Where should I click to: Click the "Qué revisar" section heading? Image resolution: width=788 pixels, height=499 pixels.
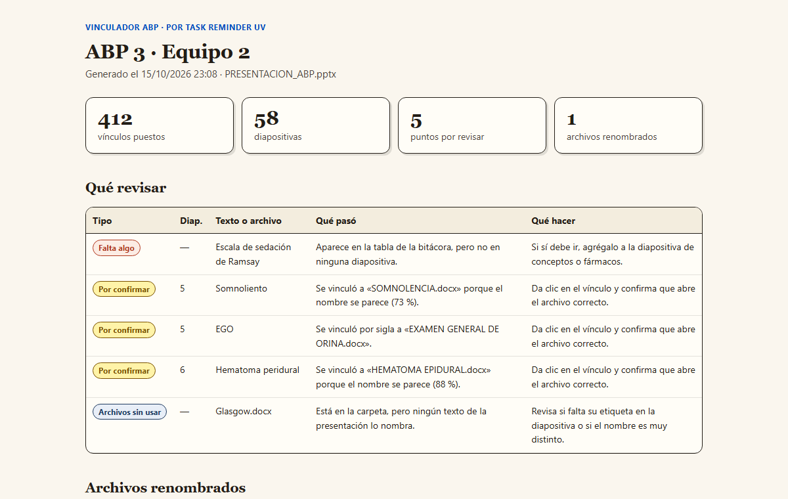[x=126, y=188]
